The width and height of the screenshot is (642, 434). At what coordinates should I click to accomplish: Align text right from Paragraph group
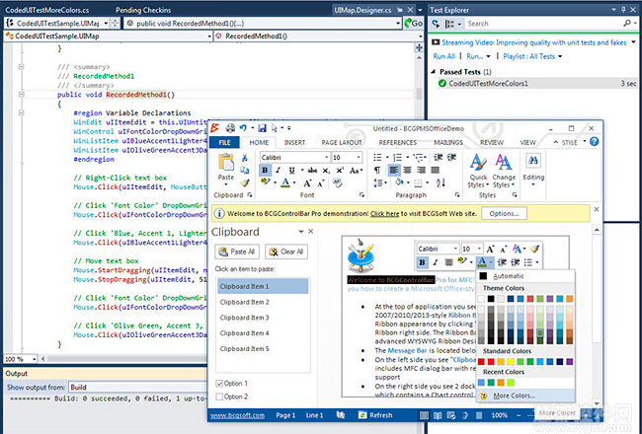click(x=422, y=171)
